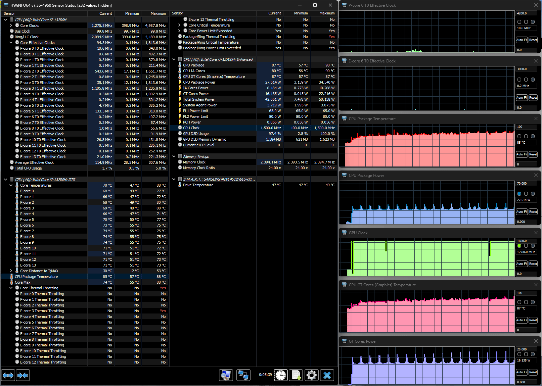The image size is (542, 386).
Task: Click the expand columns double-arrow icon
Action: coord(8,375)
